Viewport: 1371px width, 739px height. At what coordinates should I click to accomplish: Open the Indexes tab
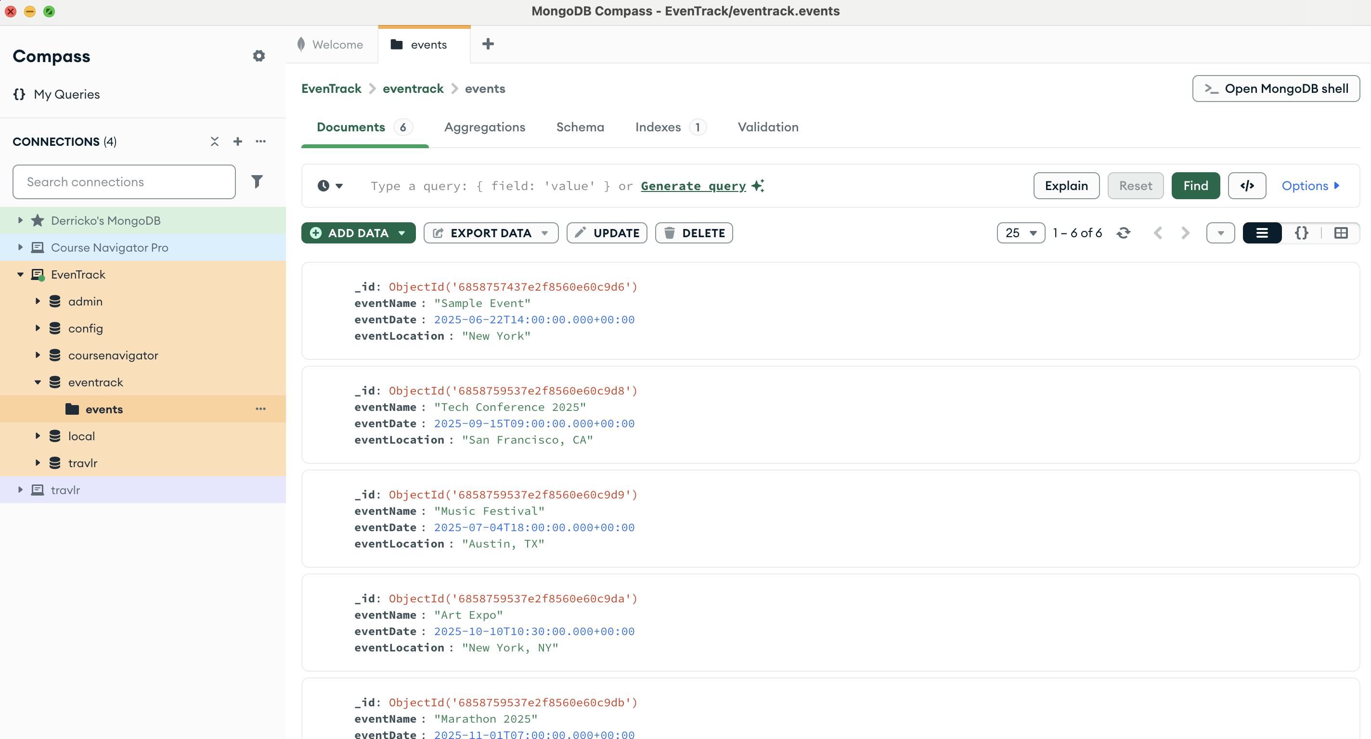point(670,127)
